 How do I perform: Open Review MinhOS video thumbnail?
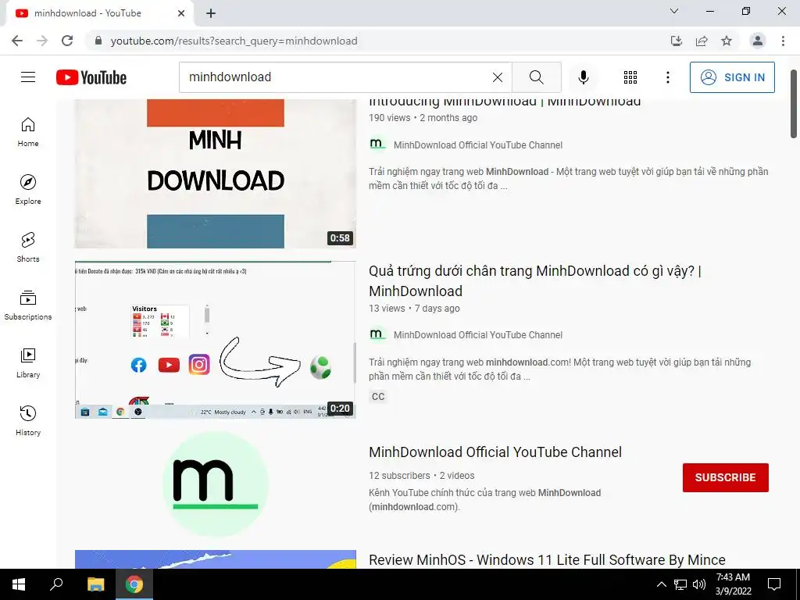(216, 559)
